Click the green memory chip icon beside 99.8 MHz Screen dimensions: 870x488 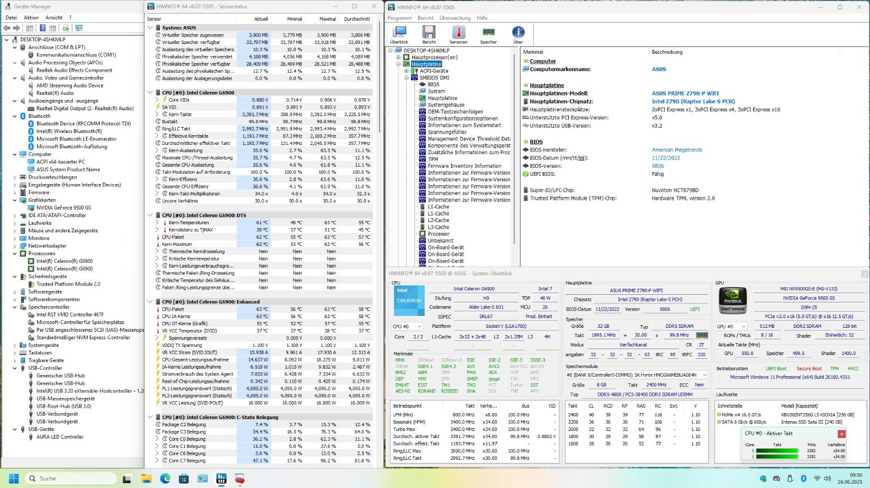[702, 335]
